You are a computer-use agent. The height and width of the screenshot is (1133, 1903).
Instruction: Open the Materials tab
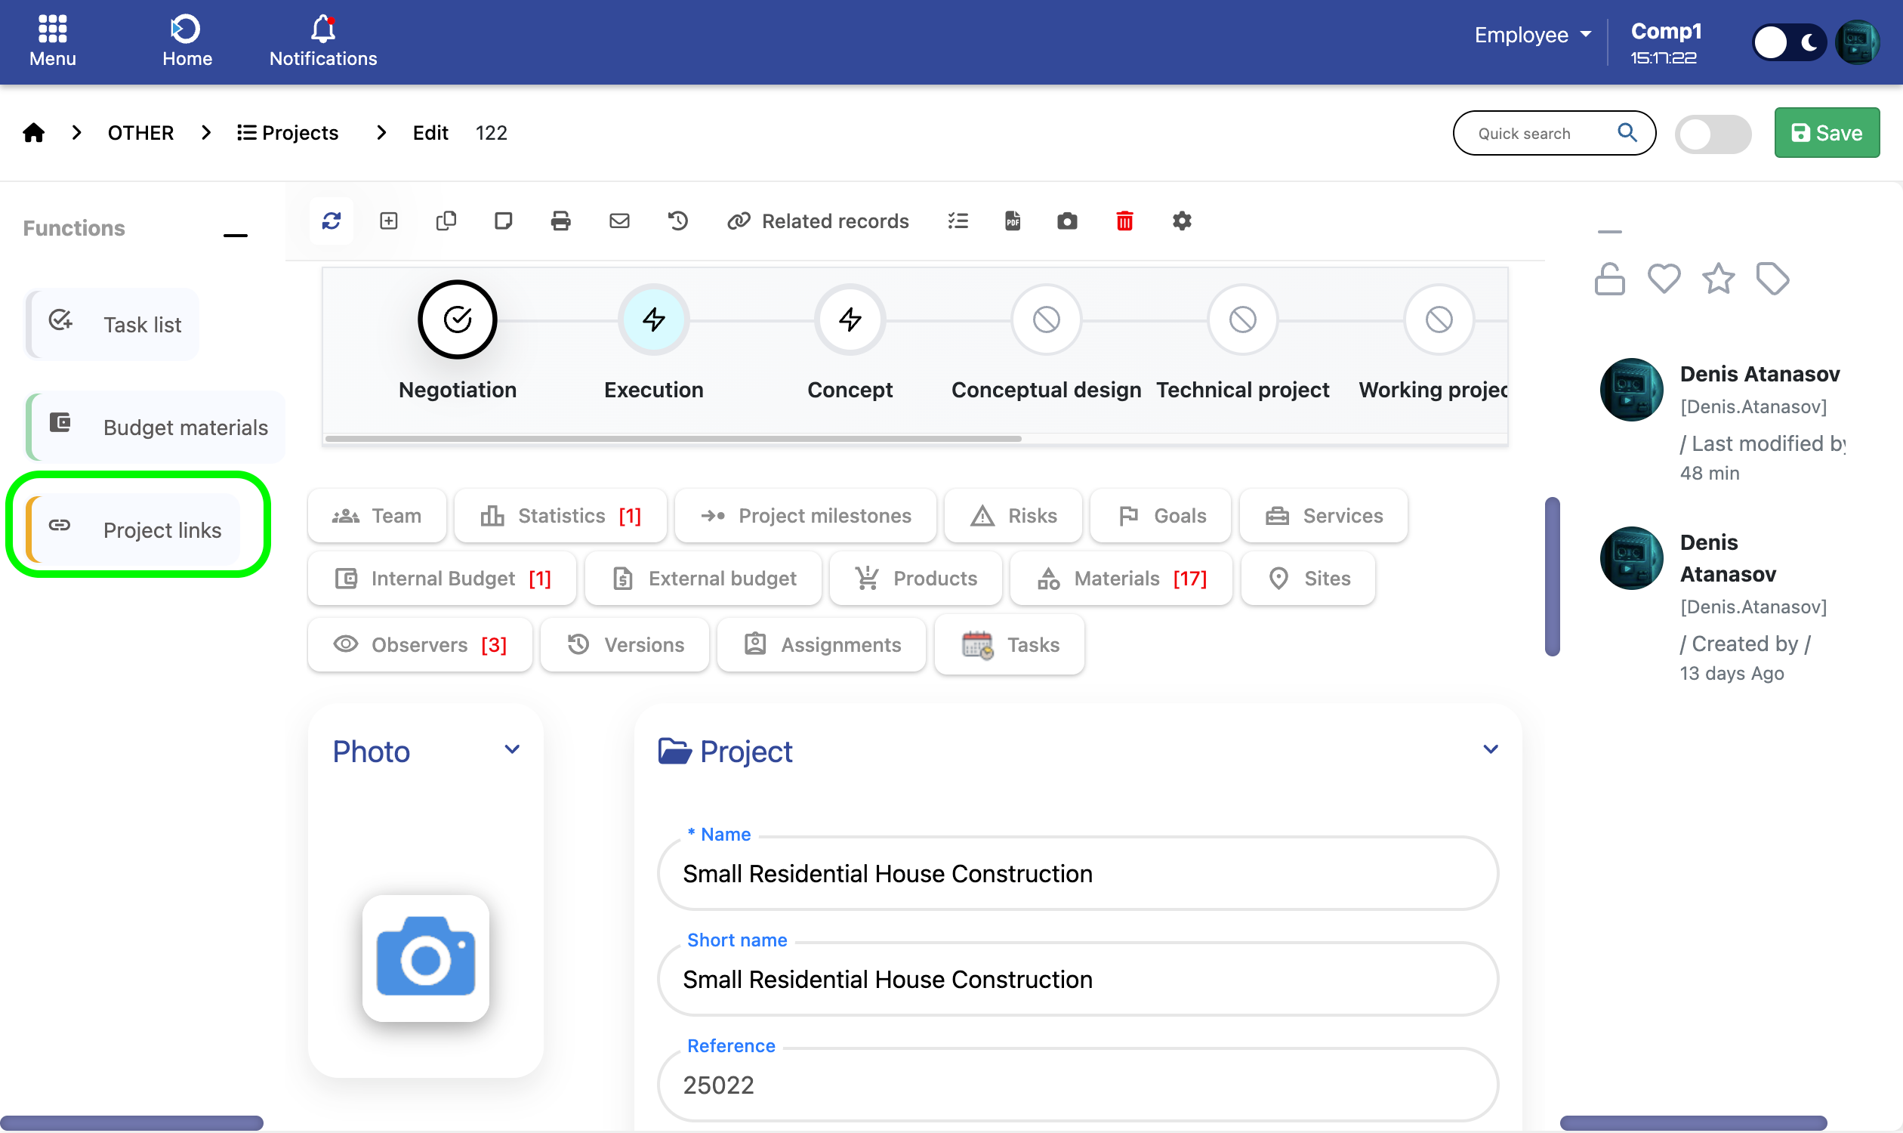[x=1121, y=579]
